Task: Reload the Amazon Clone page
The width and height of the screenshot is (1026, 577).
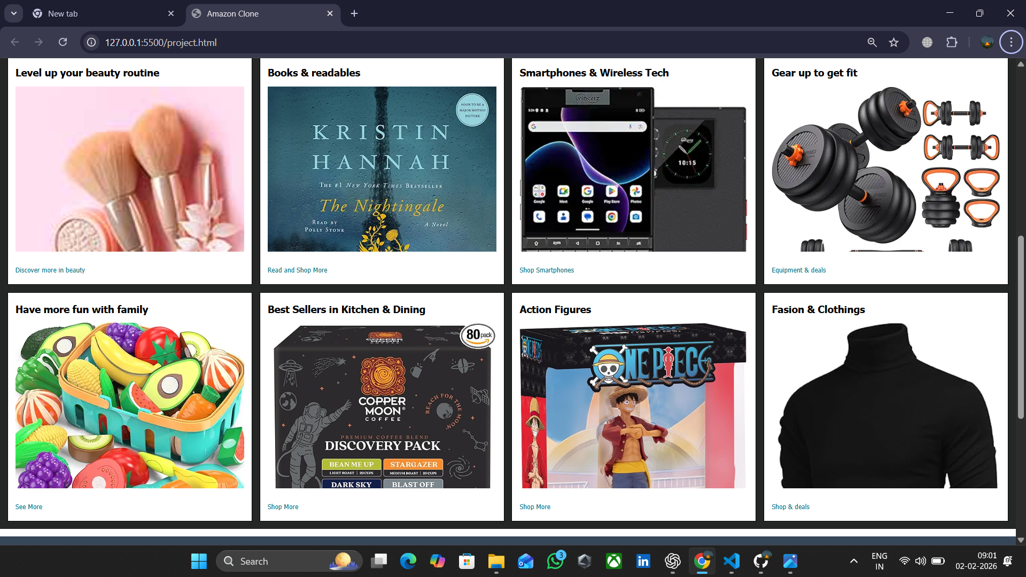Action: (63, 42)
